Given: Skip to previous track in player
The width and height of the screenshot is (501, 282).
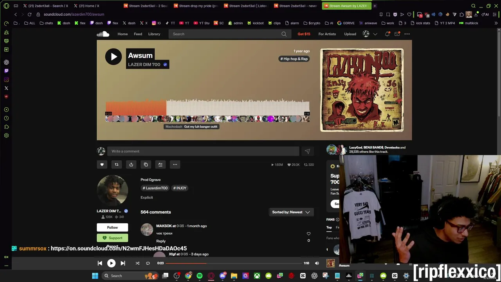Looking at the screenshot, I should 100,263.
